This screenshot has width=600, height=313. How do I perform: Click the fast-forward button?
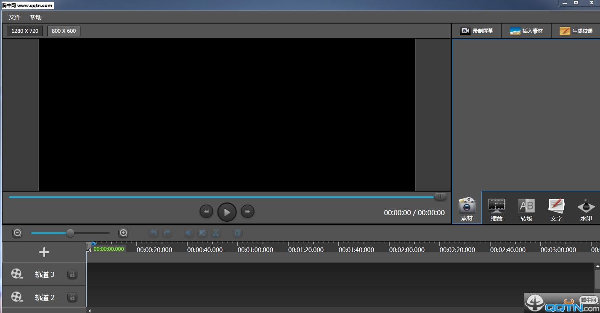tap(247, 212)
